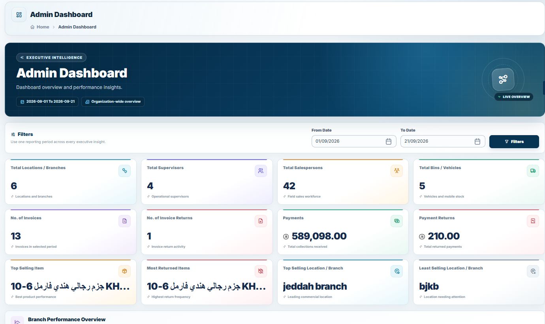This screenshot has height=324, width=545.
Task: Click the Most Returned Items icon
Action: [x=261, y=271]
